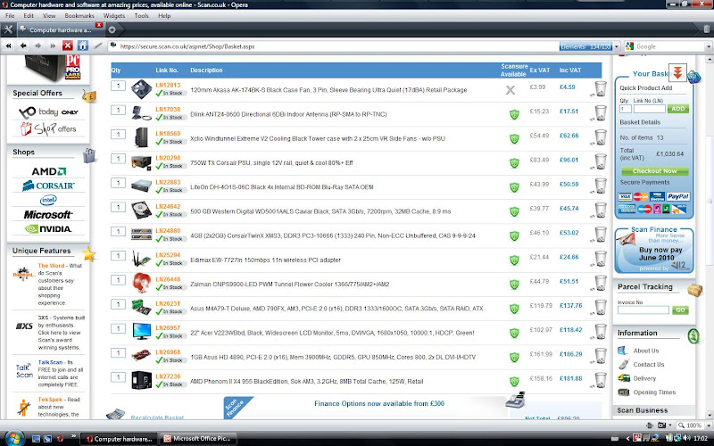
Task: Open the Contact Us link
Action: 649,365
